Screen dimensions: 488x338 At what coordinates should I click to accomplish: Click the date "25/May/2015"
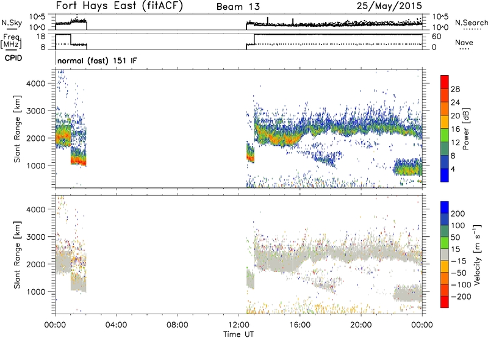(389, 6)
